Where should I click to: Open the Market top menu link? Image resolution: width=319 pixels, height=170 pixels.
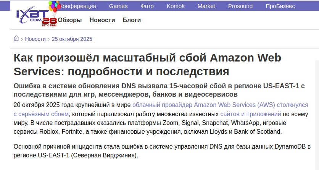[x=206, y=6]
